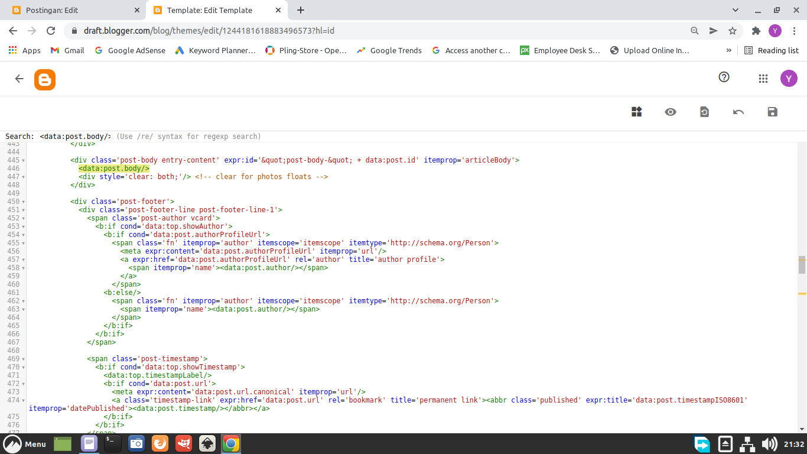The width and height of the screenshot is (807, 454).
Task: Click the jump-to-widget icon in editor toolbar
Action: click(636, 112)
